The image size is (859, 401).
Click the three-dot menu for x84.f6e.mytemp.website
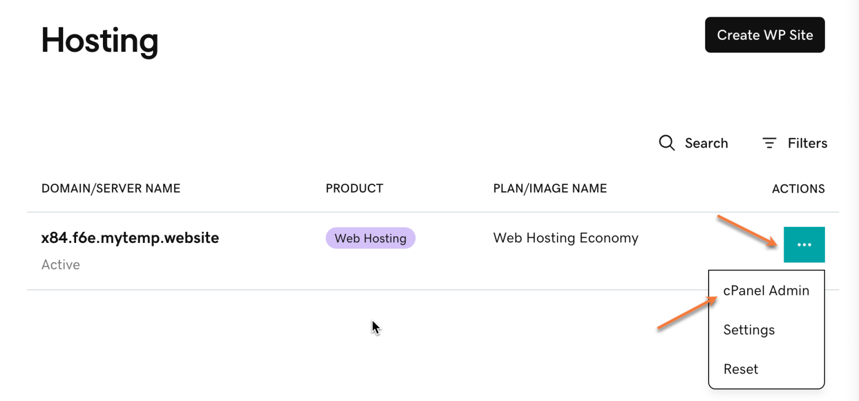pos(805,244)
